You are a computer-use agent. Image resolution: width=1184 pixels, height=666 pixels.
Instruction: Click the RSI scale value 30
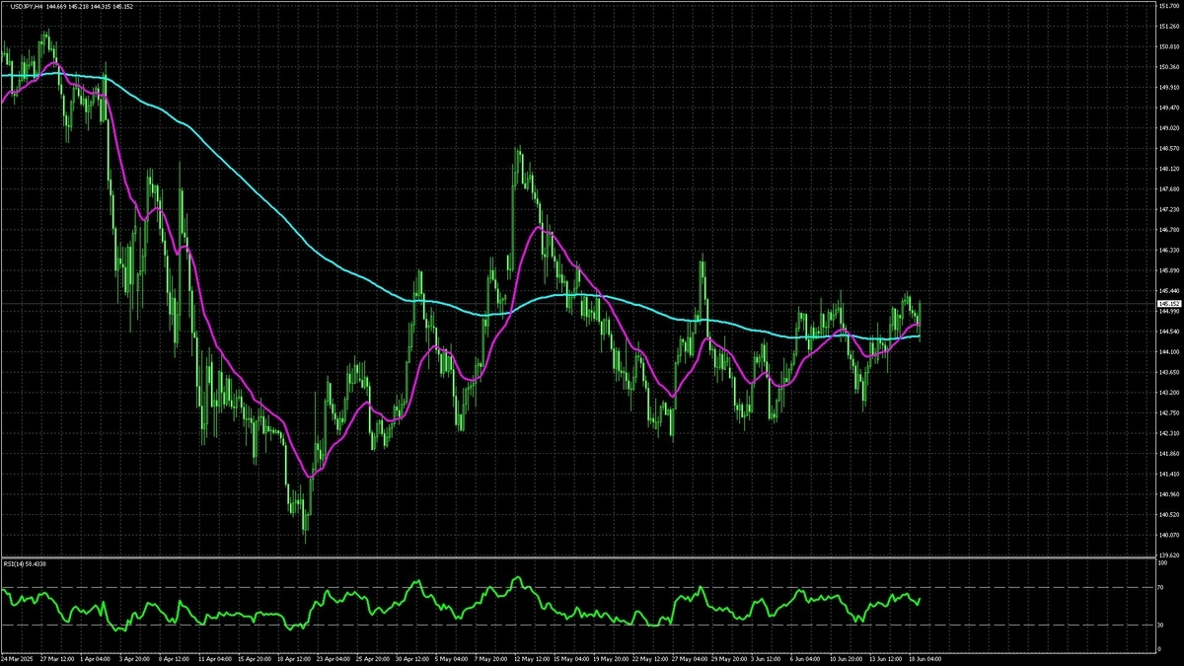1161,625
